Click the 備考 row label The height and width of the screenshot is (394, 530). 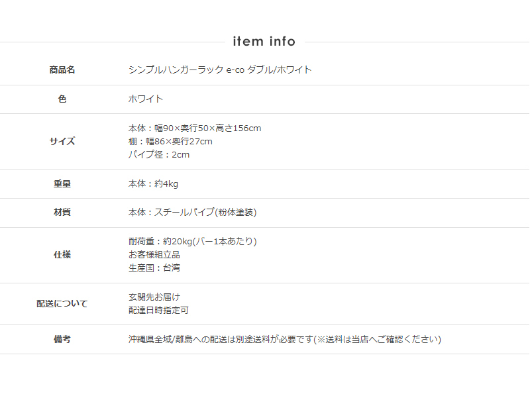(x=62, y=340)
